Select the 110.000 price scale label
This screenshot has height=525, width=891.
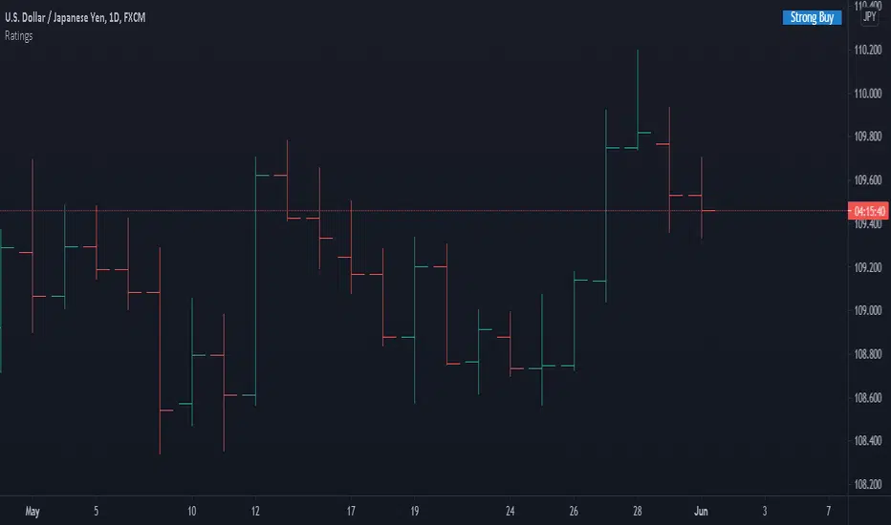click(x=868, y=94)
